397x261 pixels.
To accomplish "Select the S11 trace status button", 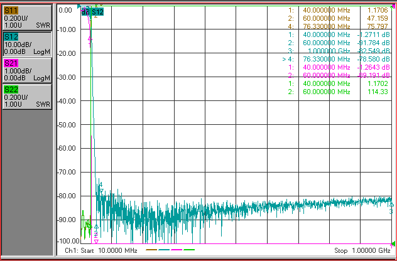I will (28, 18).
